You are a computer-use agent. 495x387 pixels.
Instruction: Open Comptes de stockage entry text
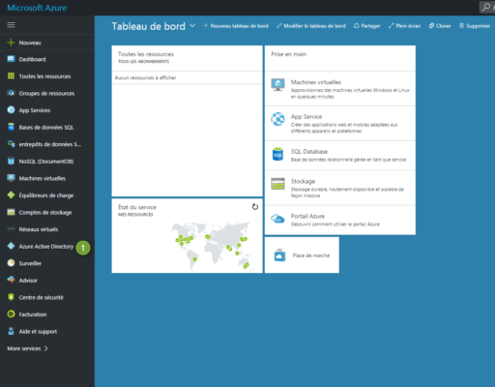point(45,213)
